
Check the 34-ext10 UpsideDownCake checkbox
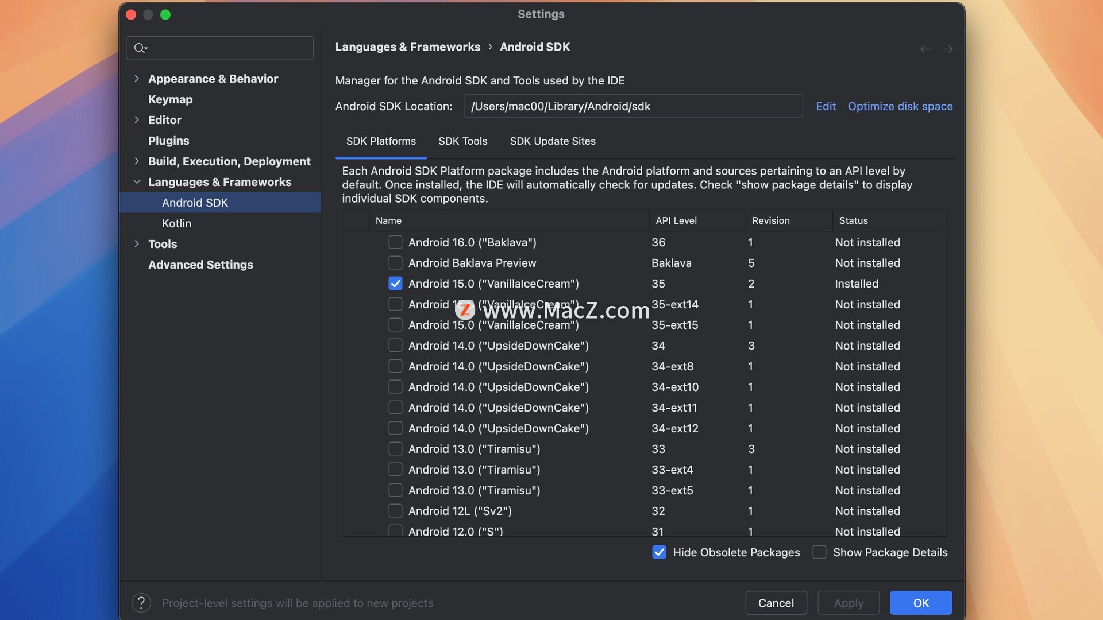[x=395, y=387]
